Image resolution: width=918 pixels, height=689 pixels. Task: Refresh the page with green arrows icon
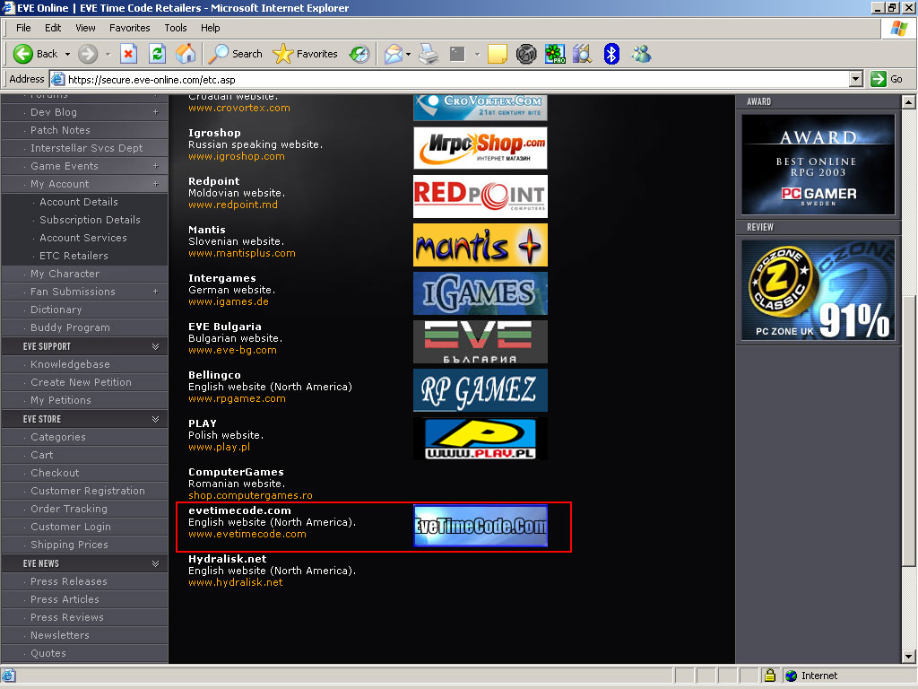point(157,54)
